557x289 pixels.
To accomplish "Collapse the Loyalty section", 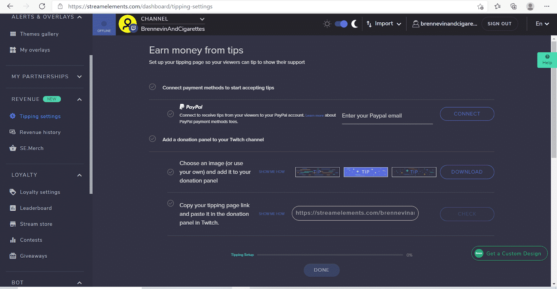I will pos(80,175).
